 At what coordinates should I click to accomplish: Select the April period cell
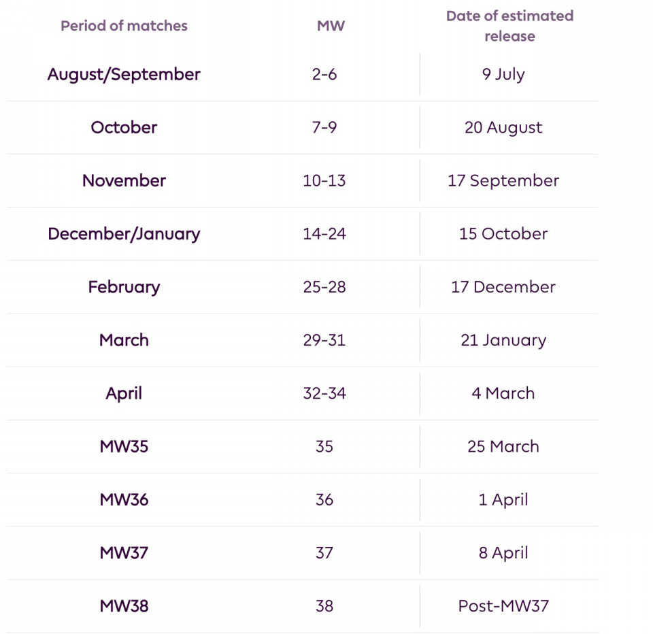tap(124, 393)
